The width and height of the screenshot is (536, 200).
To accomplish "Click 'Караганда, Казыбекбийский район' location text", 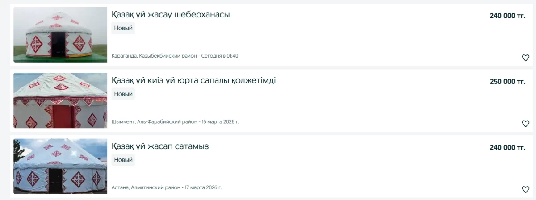I will 154,56.
